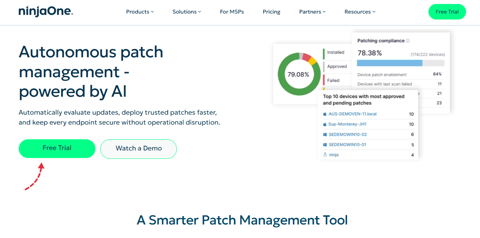Click the Approved legend label
Screen dimensions: 480x238
click(337, 66)
